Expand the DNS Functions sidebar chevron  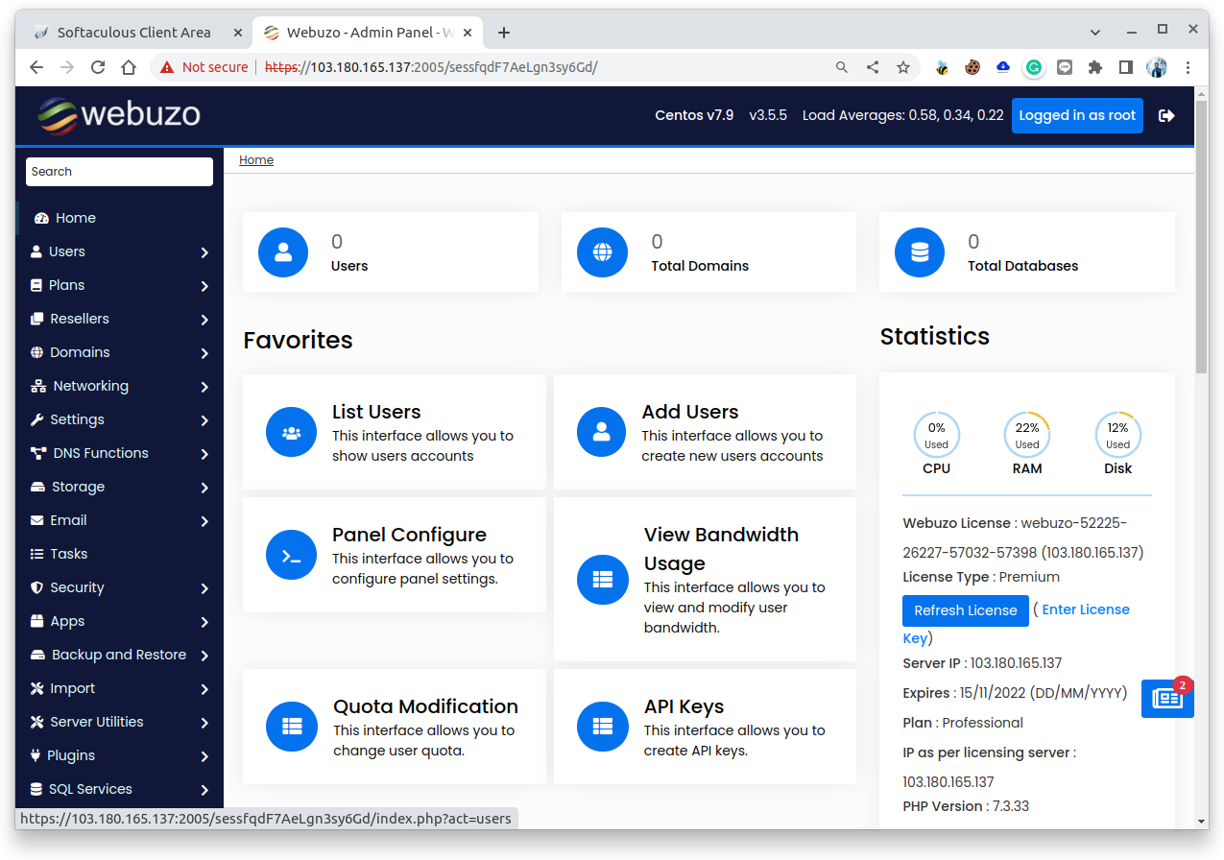(204, 454)
